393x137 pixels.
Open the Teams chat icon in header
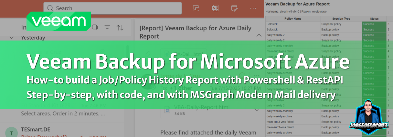point(196,8)
